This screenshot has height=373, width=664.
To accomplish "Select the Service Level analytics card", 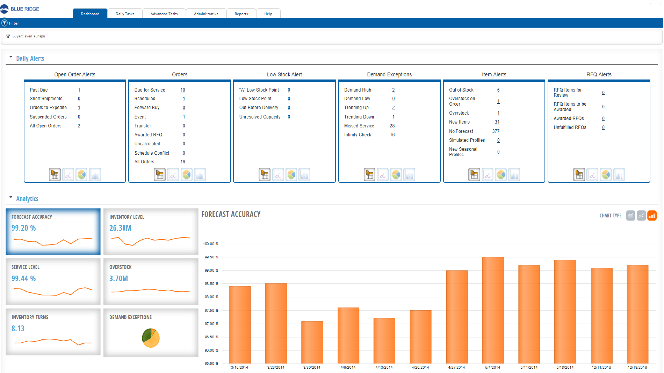I will 53,281.
